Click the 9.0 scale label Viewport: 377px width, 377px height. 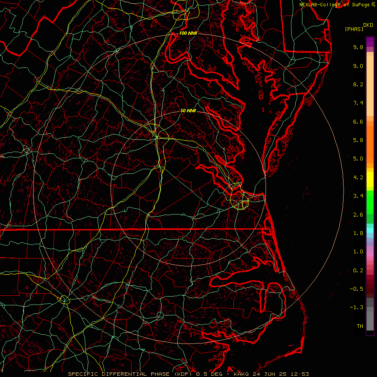coord(358,66)
